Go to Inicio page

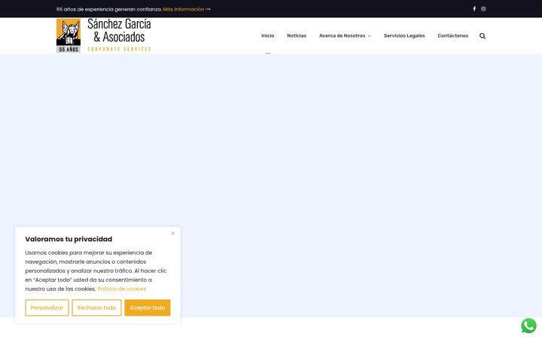(x=267, y=35)
